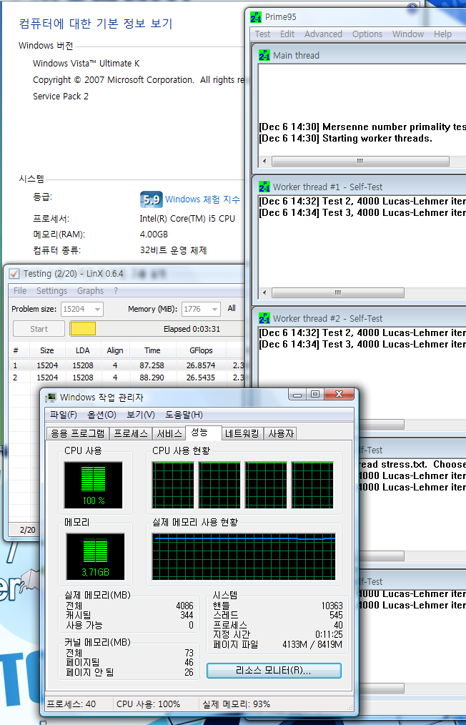This screenshot has height=725, width=466.
Task: Open the File menu in LinX
Action: 20,291
